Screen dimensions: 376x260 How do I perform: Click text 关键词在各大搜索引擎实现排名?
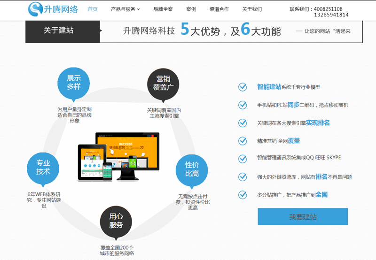click(x=293, y=123)
